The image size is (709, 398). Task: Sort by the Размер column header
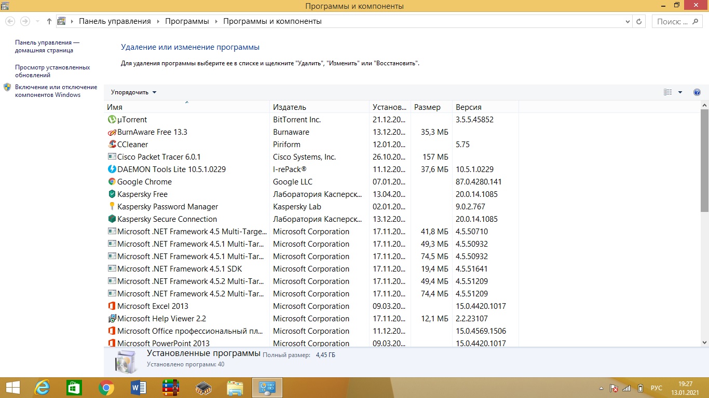click(x=431, y=107)
